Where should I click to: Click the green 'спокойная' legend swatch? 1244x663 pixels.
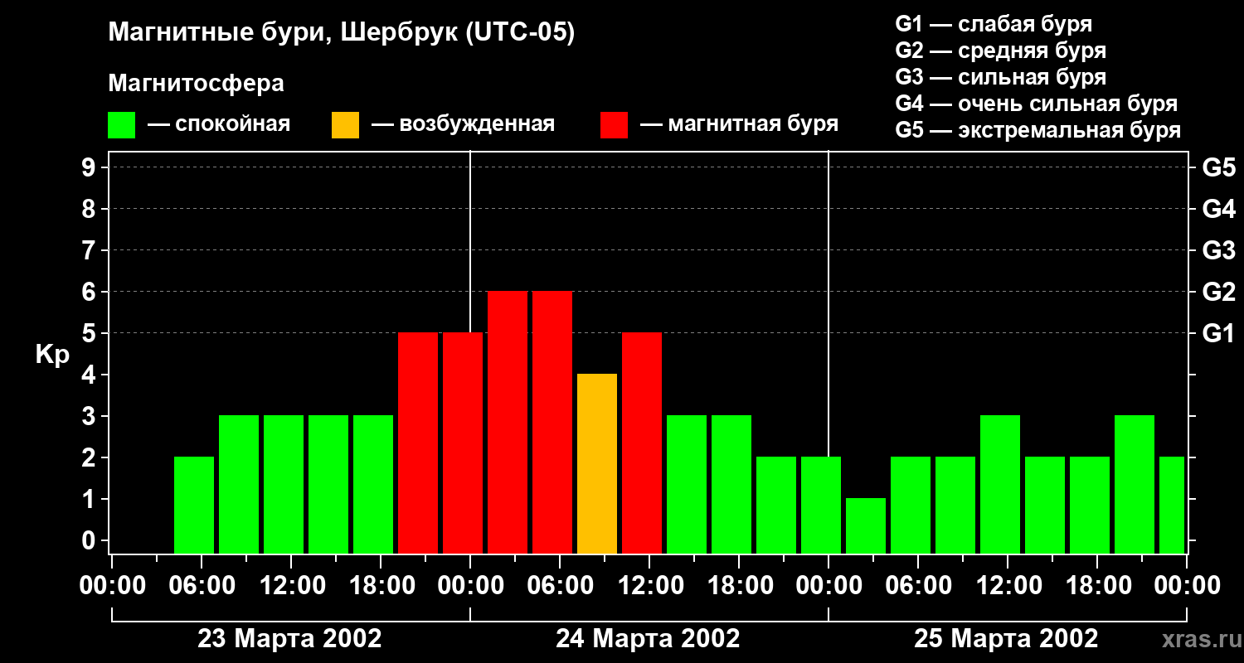coord(121,125)
